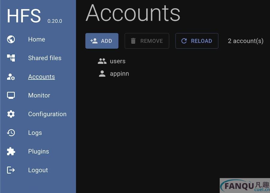This screenshot has height=193, width=270.
Task: Select the appinn account entry
Action: (119, 74)
